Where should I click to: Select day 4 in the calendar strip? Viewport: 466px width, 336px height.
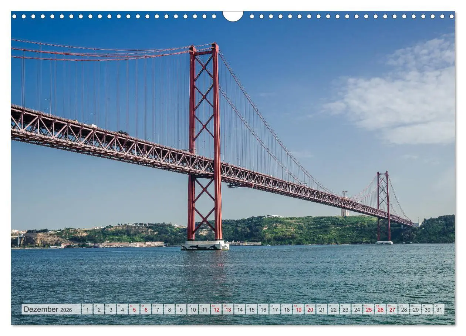coord(122,309)
